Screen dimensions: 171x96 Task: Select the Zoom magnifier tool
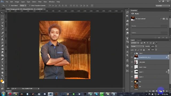point(2,76)
